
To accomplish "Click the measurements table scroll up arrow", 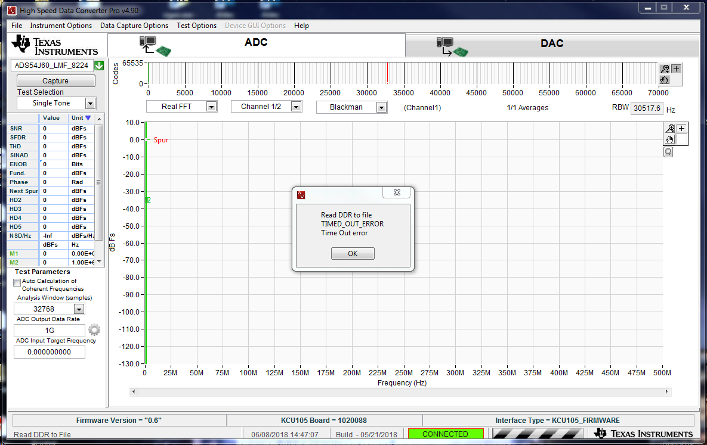I will pyautogui.click(x=99, y=119).
